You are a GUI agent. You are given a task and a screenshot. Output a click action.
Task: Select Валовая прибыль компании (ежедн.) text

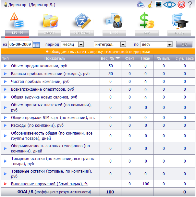[x=50, y=73]
